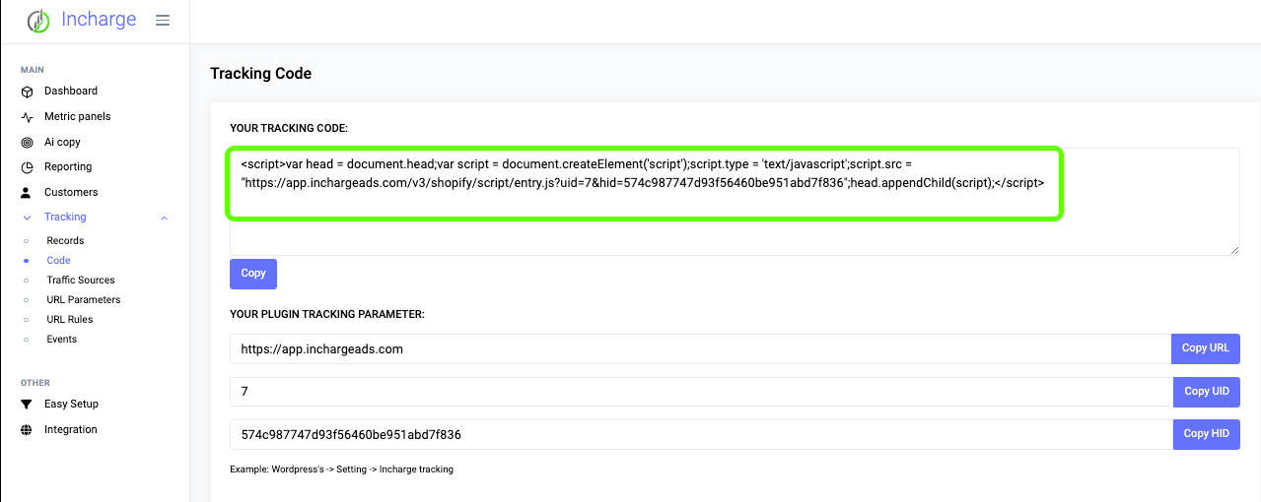
Task: Open URL Parameters
Action: (84, 299)
